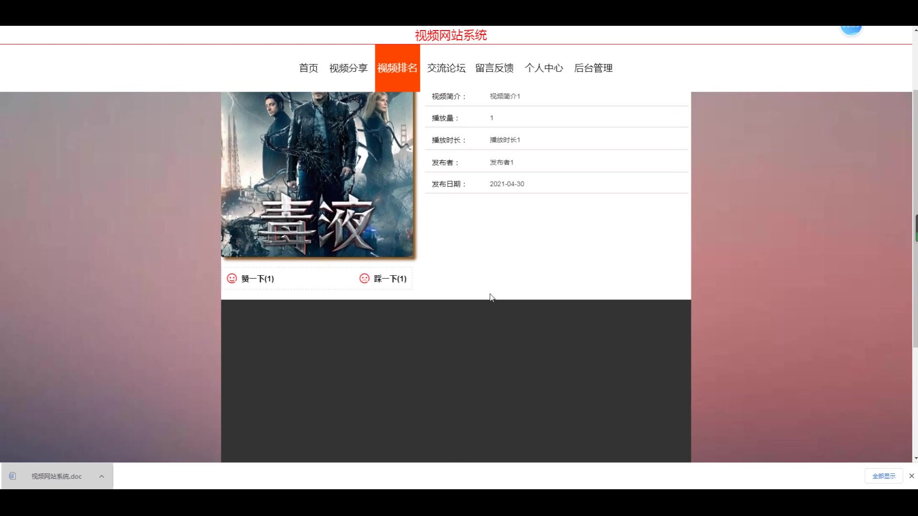Click the 播放时长1 value text
Viewport: 918px width, 516px height.
pos(505,140)
